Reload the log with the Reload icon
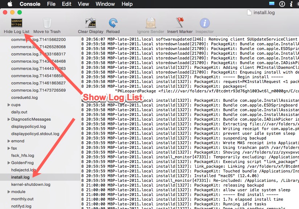This screenshot has height=209, width=299. tap(113, 23)
